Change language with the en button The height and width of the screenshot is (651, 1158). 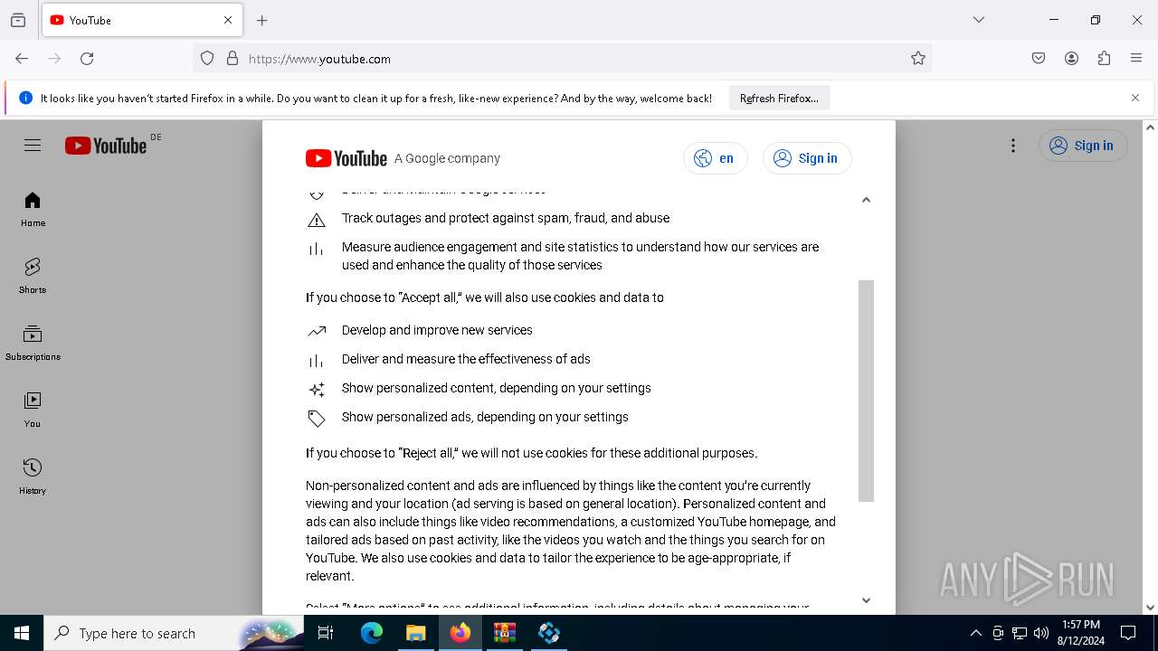pyautogui.click(x=715, y=158)
